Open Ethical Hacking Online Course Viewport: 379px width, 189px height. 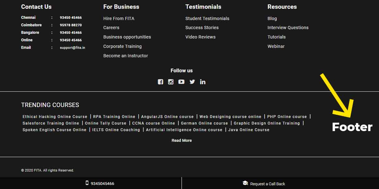coord(55,117)
